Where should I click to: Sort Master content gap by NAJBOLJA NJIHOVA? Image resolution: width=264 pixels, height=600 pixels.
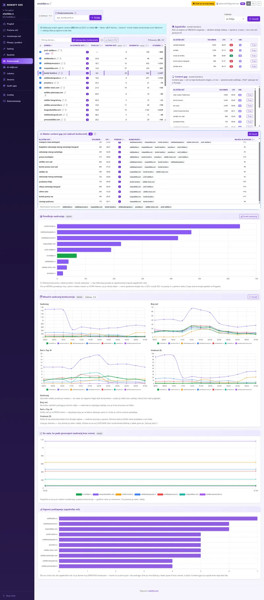[x=244, y=140]
